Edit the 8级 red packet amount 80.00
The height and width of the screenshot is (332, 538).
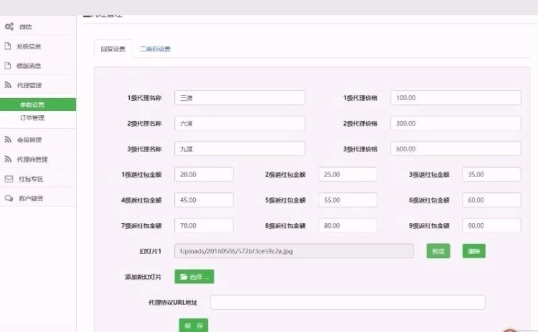point(348,226)
